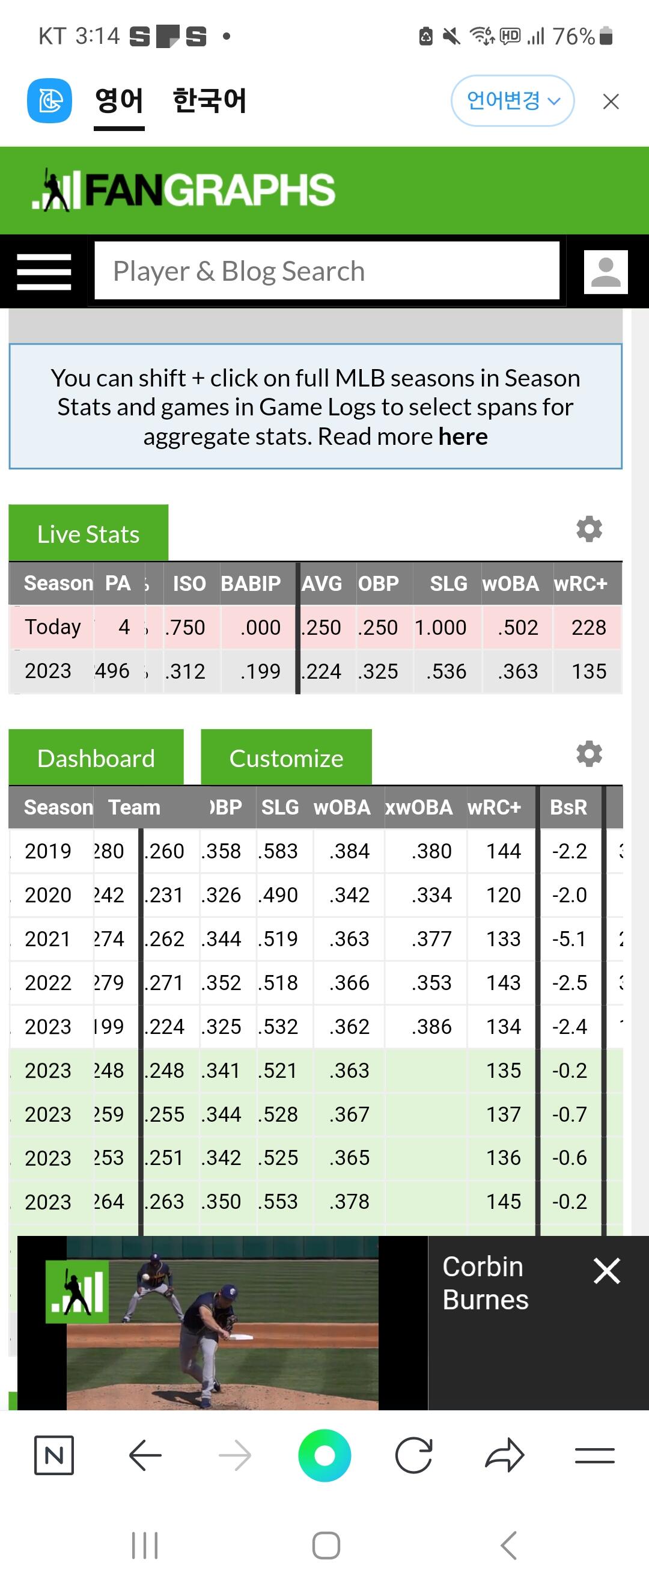Select the 영어 language tab
The image size is (649, 1587).
[x=119, y=100]
